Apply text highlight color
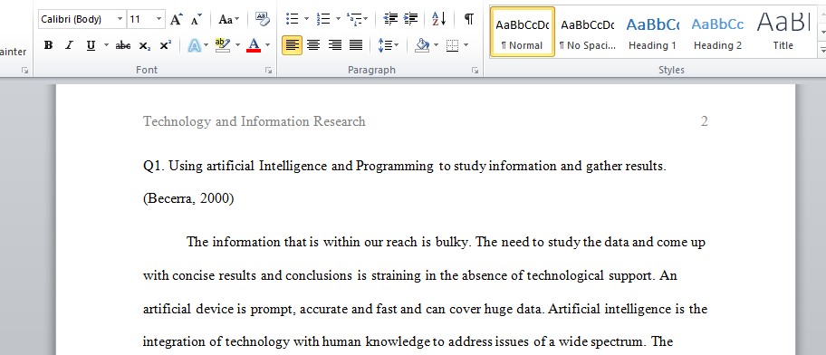Image resolution: width=826 pixels, height=355 pixels. (x=224, y=45)
